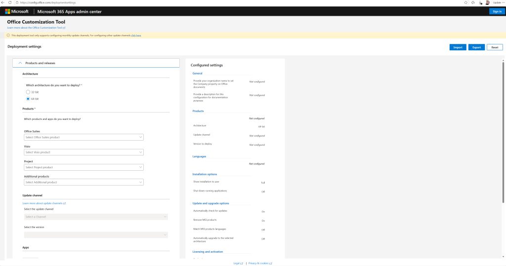This screenshot has height=266, width=506.
Task: Jump to General in Configured settings
Action: pyautogui.click(x=197, y=74)
